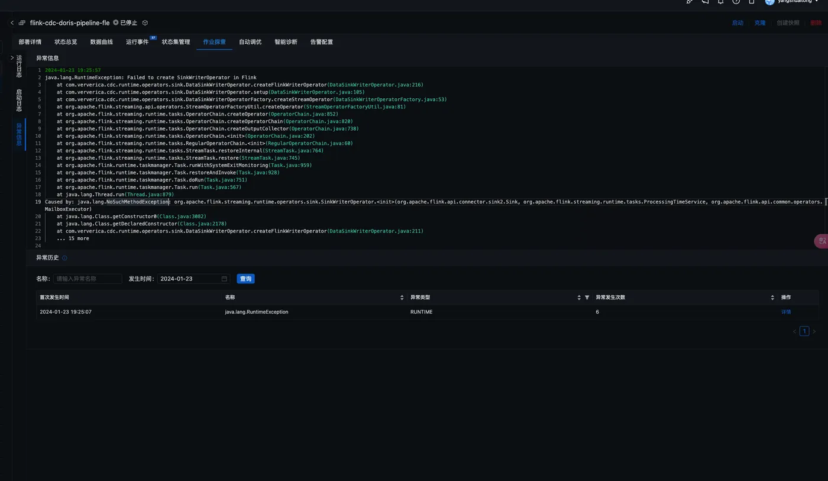Click the (StreamTask.java:745) source reference
The image size is (828, 481).
point(270,158)
